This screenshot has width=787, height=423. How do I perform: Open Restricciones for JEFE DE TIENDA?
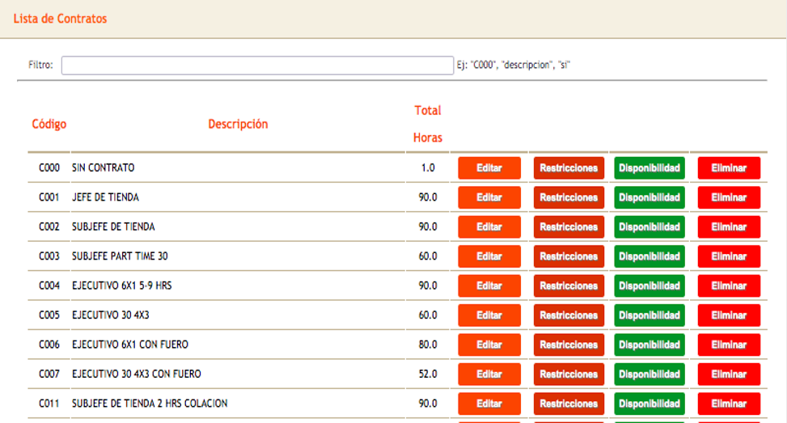coord(569,197)
